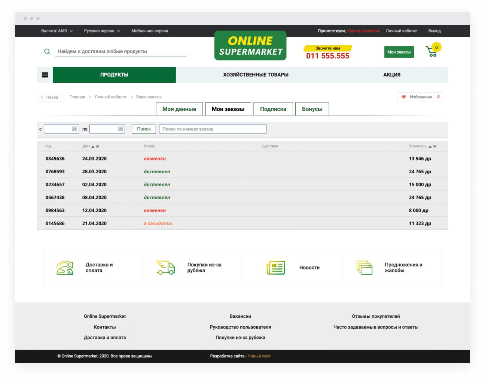This screenshot has width=485, height=381.
Task: Expand the Русская версия language dropdown
Action: pos(102,31)
